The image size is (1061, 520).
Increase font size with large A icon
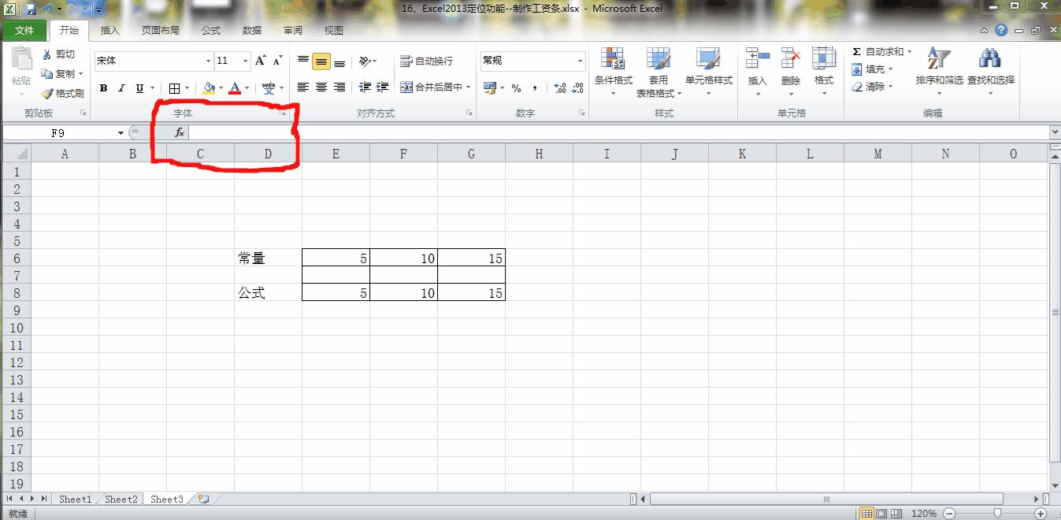click(261, 61)
